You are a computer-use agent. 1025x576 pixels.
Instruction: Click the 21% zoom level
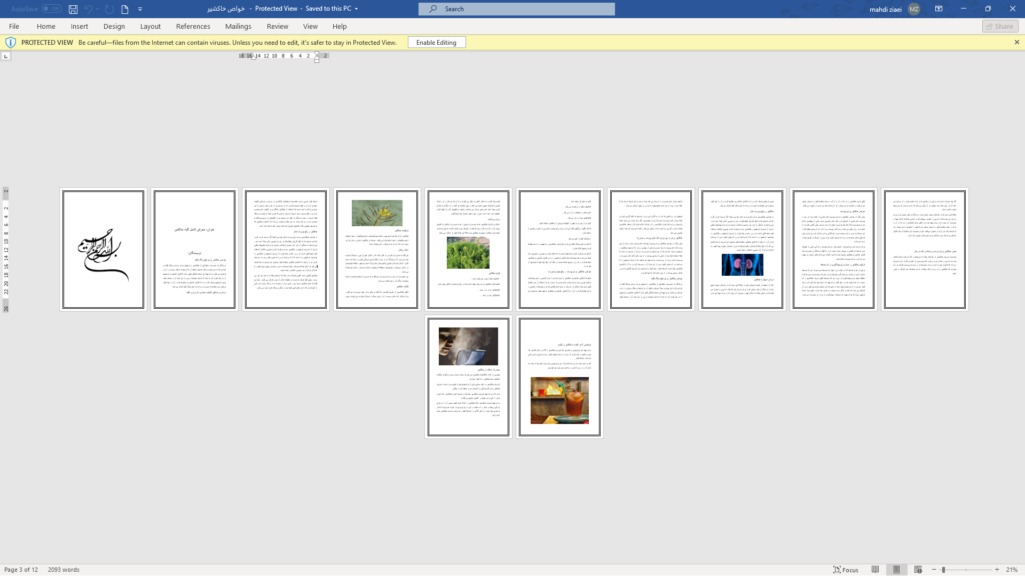pos(1012,570)
